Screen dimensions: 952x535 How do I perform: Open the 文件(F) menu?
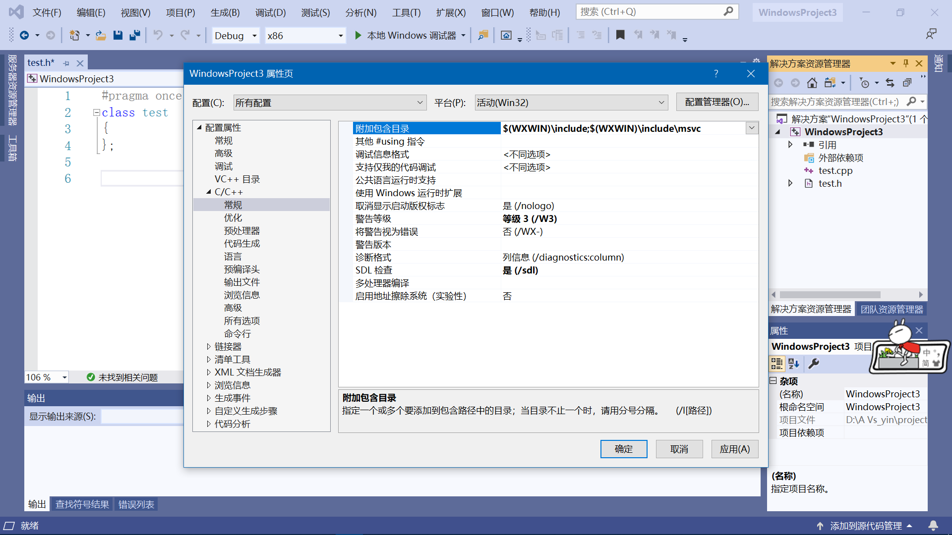point(47,12)
